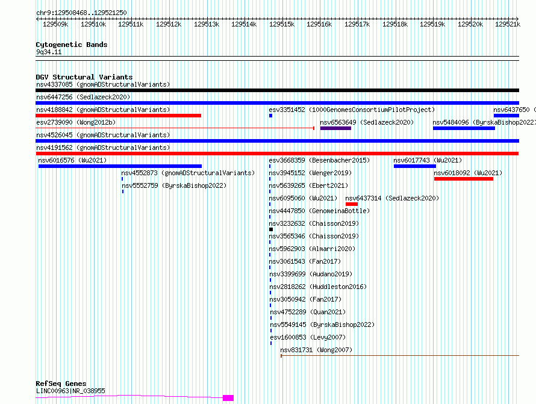Click the nsv6016576 (Wu2021) label

click(x=72, y=160)
